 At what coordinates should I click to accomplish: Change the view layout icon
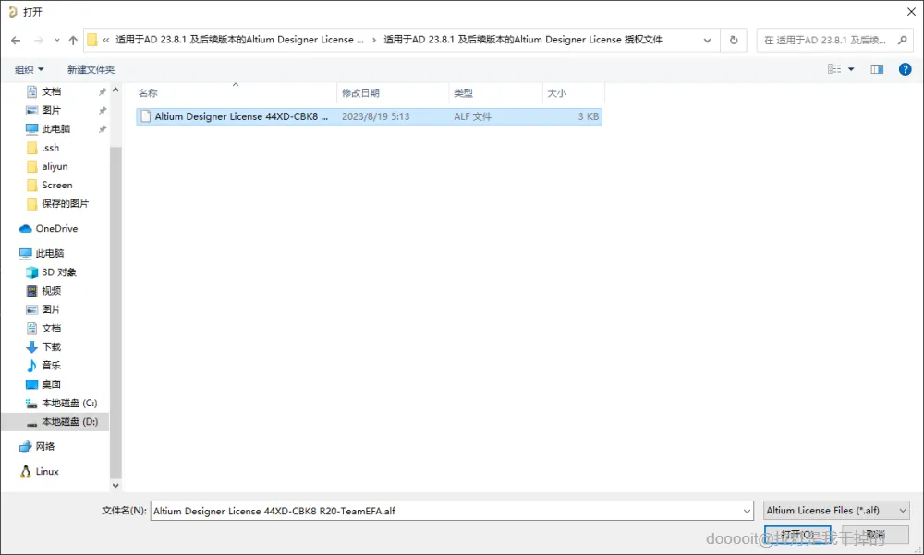[x=834, y=69]
